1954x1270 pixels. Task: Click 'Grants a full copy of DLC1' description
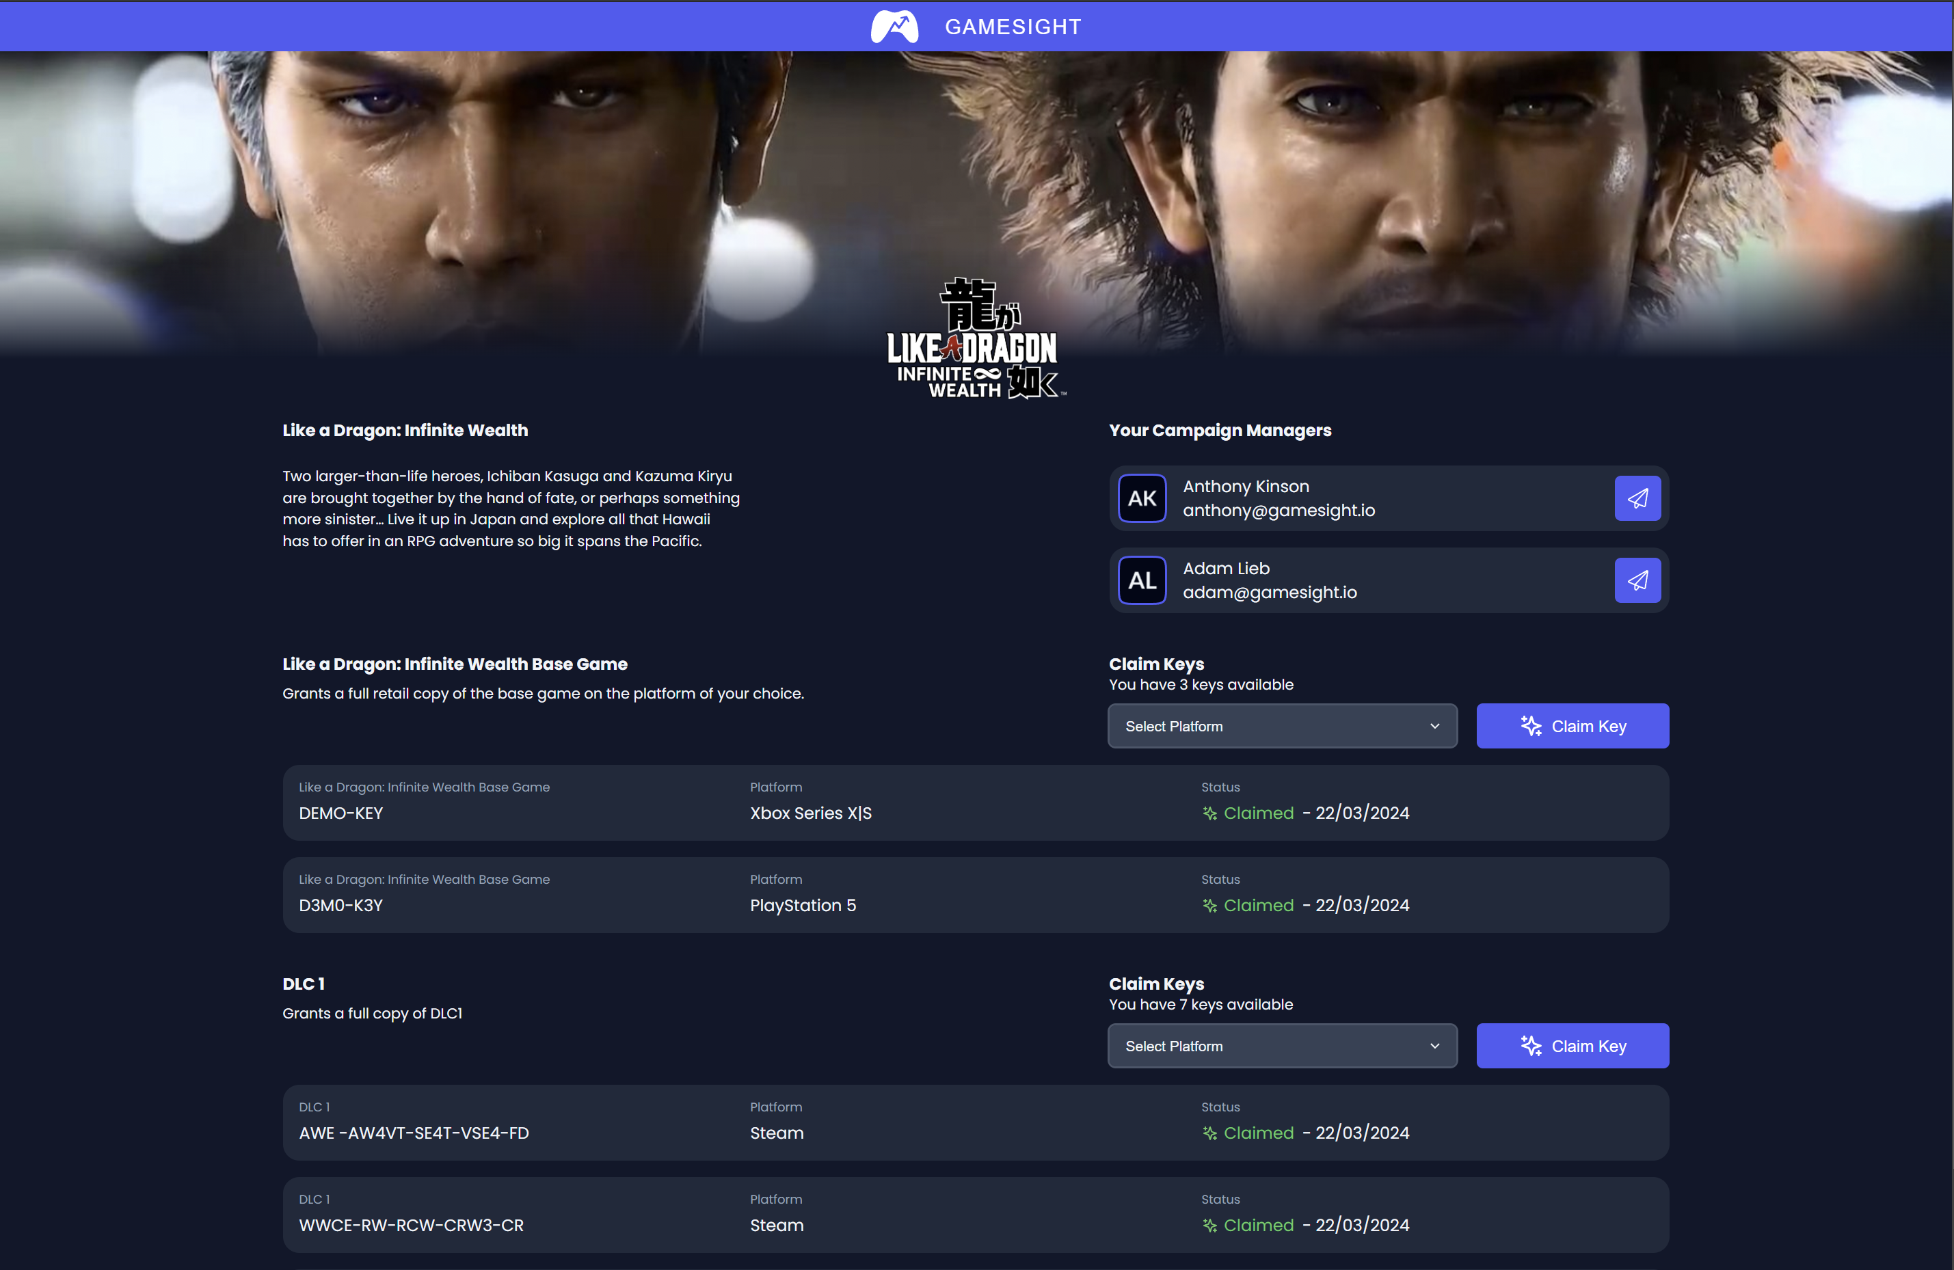pos(372,1013)
